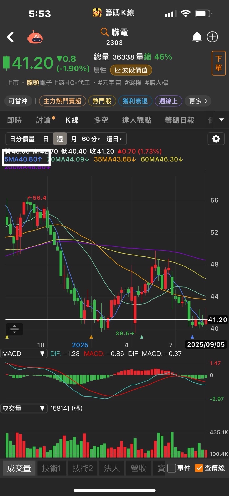Image resolution: width=229 pixels, height=496 pixels.
Task: Switch to the 討論 tab
Action: tap(43, 120)
